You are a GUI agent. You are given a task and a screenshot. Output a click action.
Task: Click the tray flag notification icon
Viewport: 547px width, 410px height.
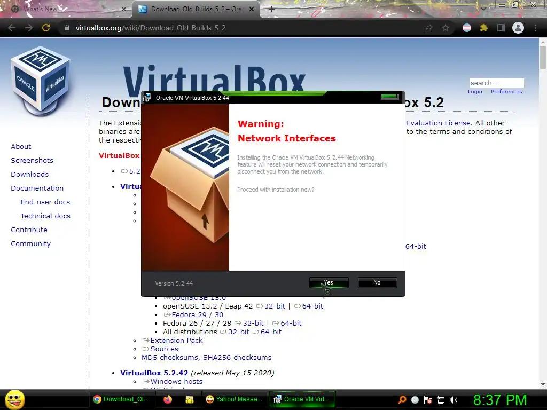(x=428, y=400)
